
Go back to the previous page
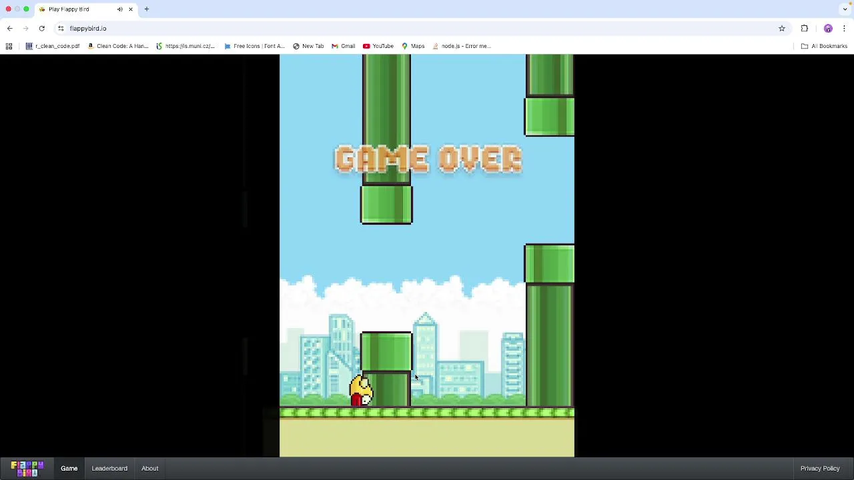point(9,29)
